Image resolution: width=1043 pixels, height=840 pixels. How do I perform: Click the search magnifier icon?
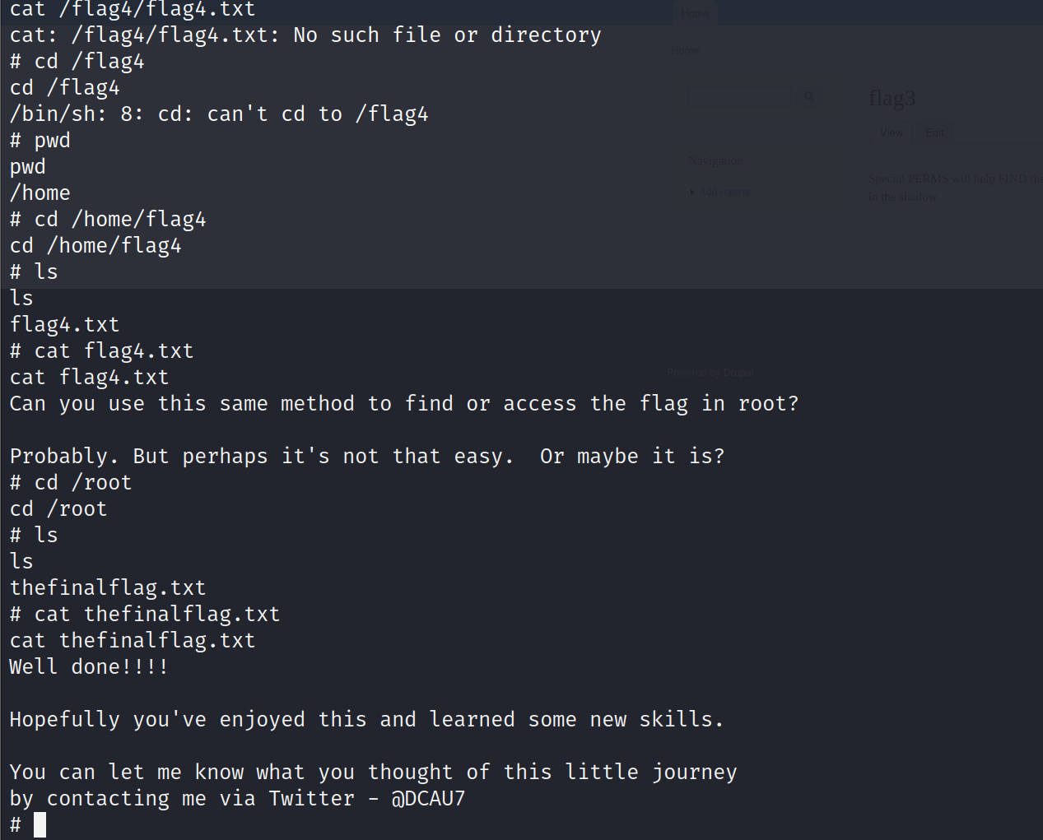810,96
